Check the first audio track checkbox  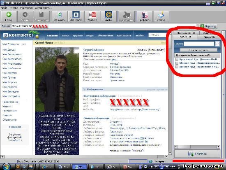coord(177,59)
